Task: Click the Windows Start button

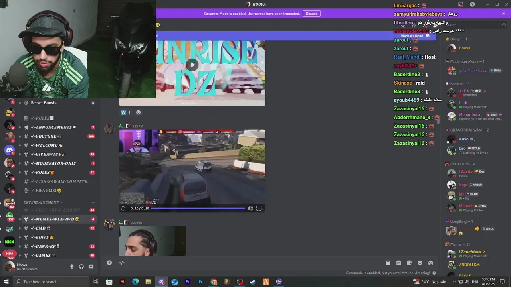Action: point(6,282)
